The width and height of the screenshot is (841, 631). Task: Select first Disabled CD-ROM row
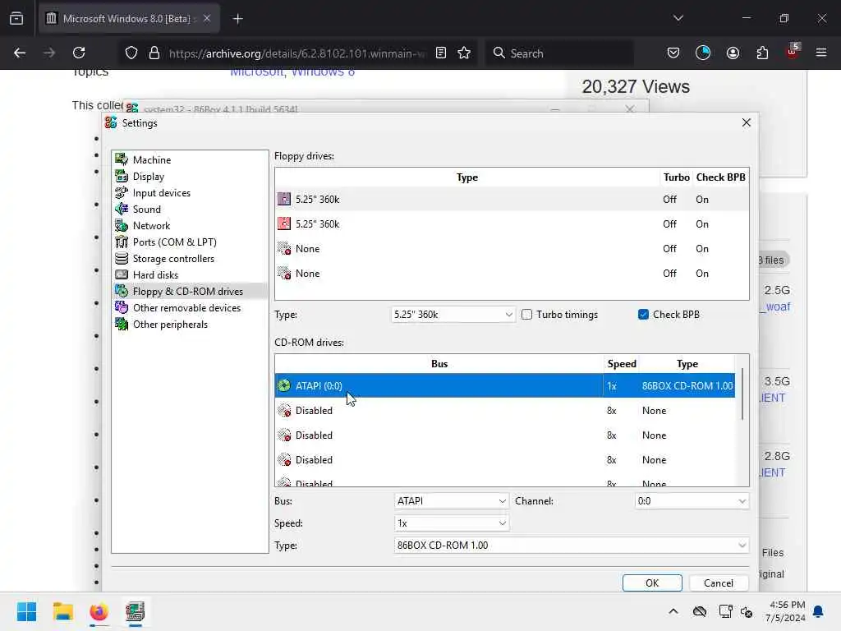[505, 411]
